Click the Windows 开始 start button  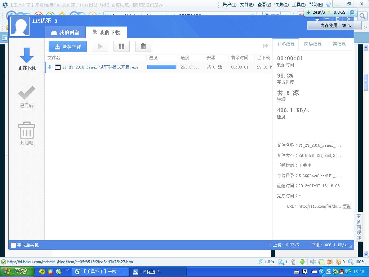click(17, 272)
